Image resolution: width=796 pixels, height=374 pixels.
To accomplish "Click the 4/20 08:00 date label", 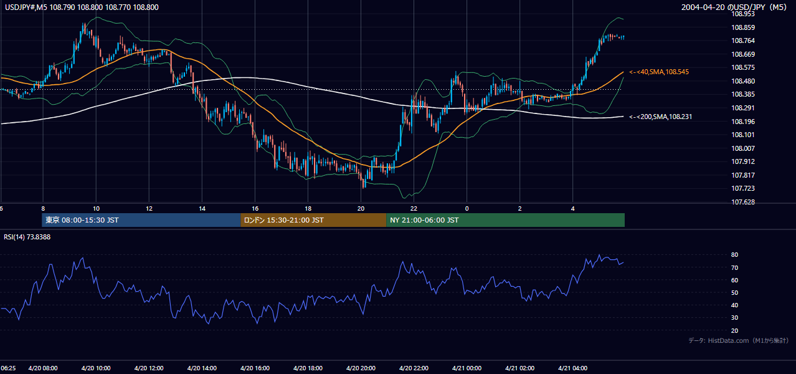I will [x=42, y=368].
